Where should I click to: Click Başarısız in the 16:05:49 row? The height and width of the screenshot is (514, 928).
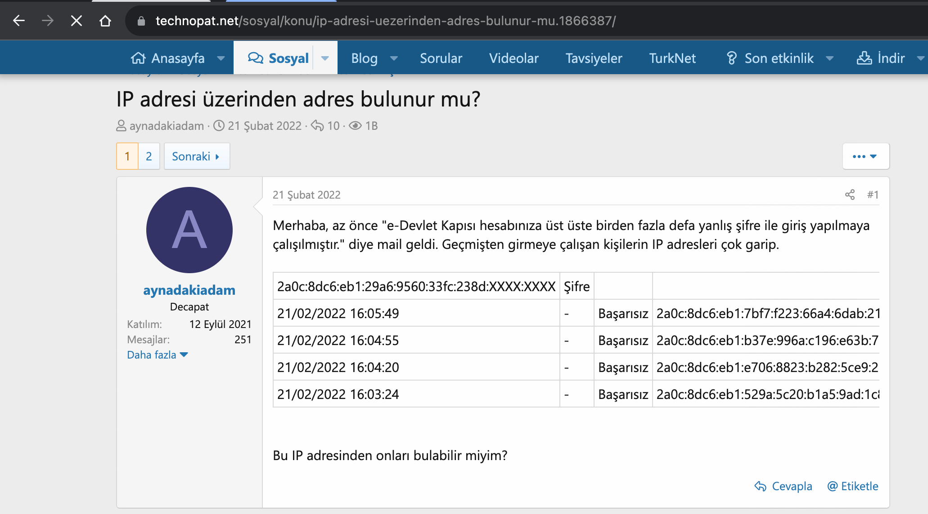tap(623, 313)
